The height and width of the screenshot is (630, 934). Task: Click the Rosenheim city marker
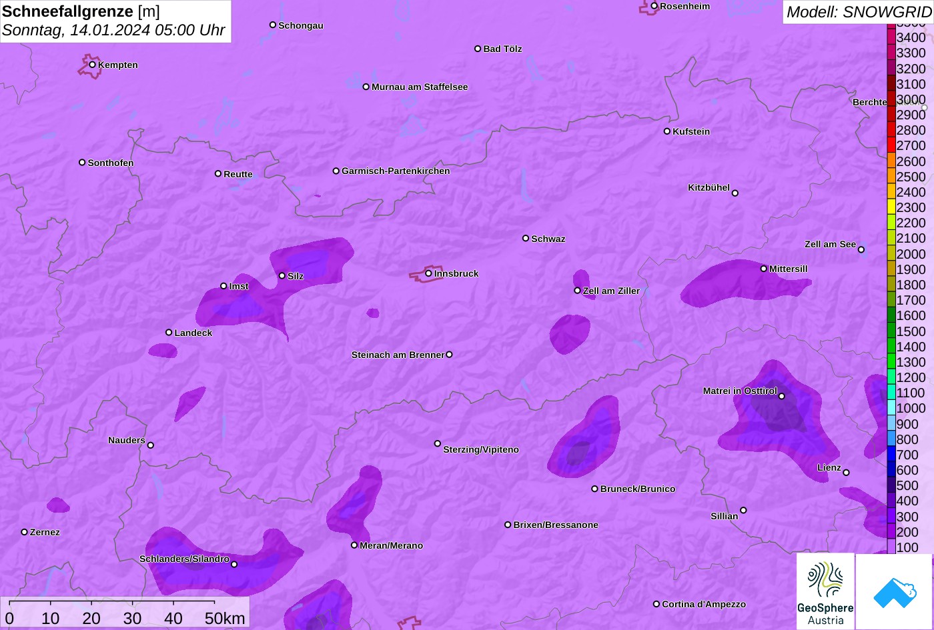(654, 6)
